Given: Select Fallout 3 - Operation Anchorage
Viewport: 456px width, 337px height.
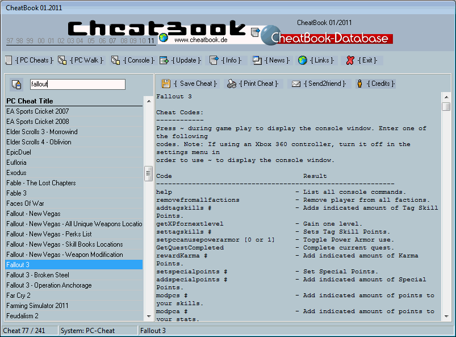Looking at the screenshot, I should tap(74, 285).
